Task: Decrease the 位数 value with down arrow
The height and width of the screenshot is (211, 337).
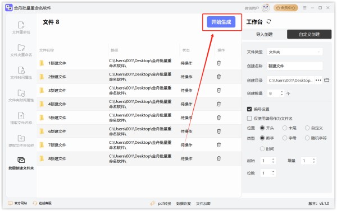Action: pyautogui.click(x=273, y=175)
